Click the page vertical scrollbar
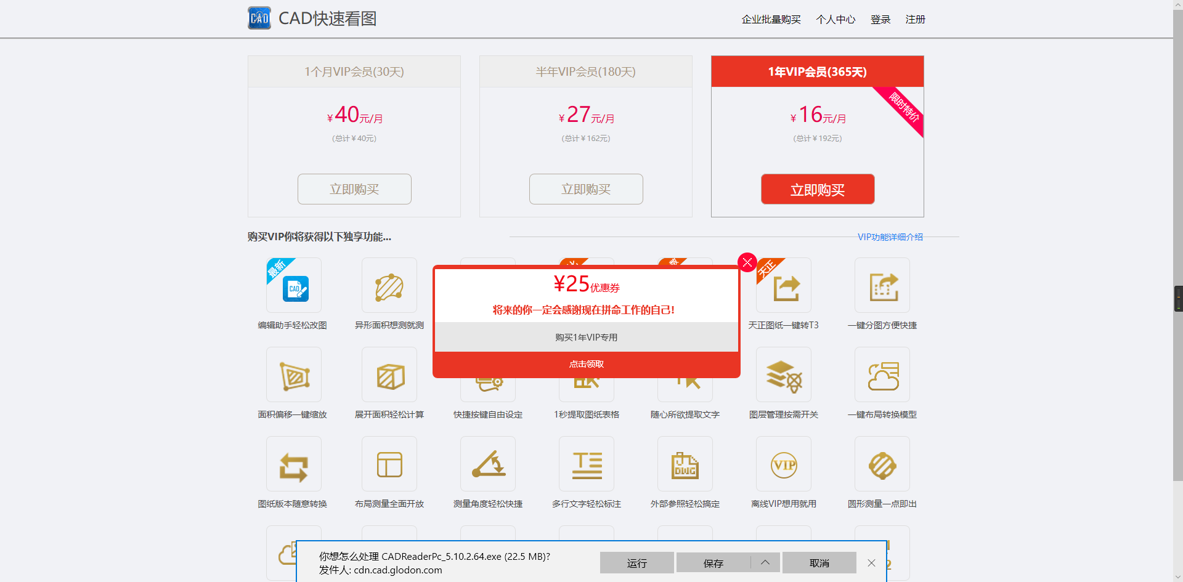The height and width of the screenshot is (582, 1183). coord(1177,246)
